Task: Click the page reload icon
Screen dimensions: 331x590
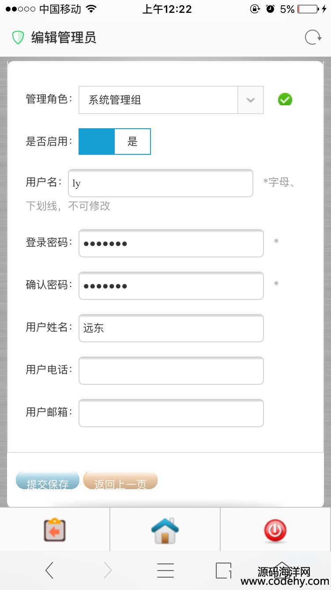Action: (x=313, y=38)
